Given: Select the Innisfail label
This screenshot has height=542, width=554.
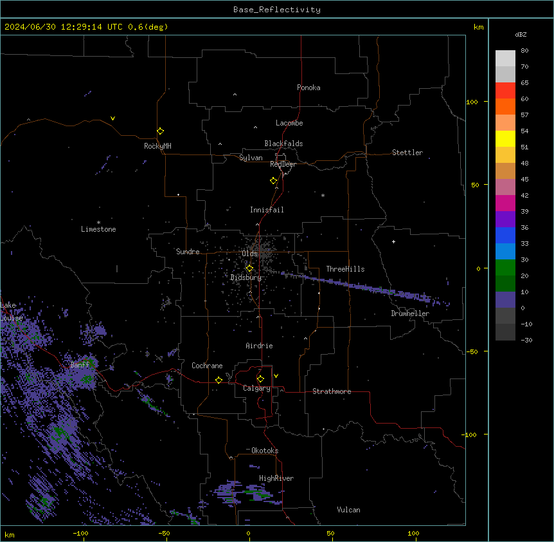Looking at the screenshot, I should point(267,210).
